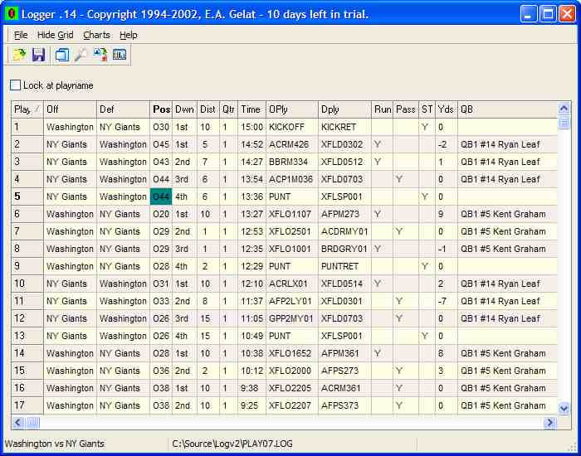Click the Def column header
The width and height of the screenshot is (581, 456).
pos(123,109)
